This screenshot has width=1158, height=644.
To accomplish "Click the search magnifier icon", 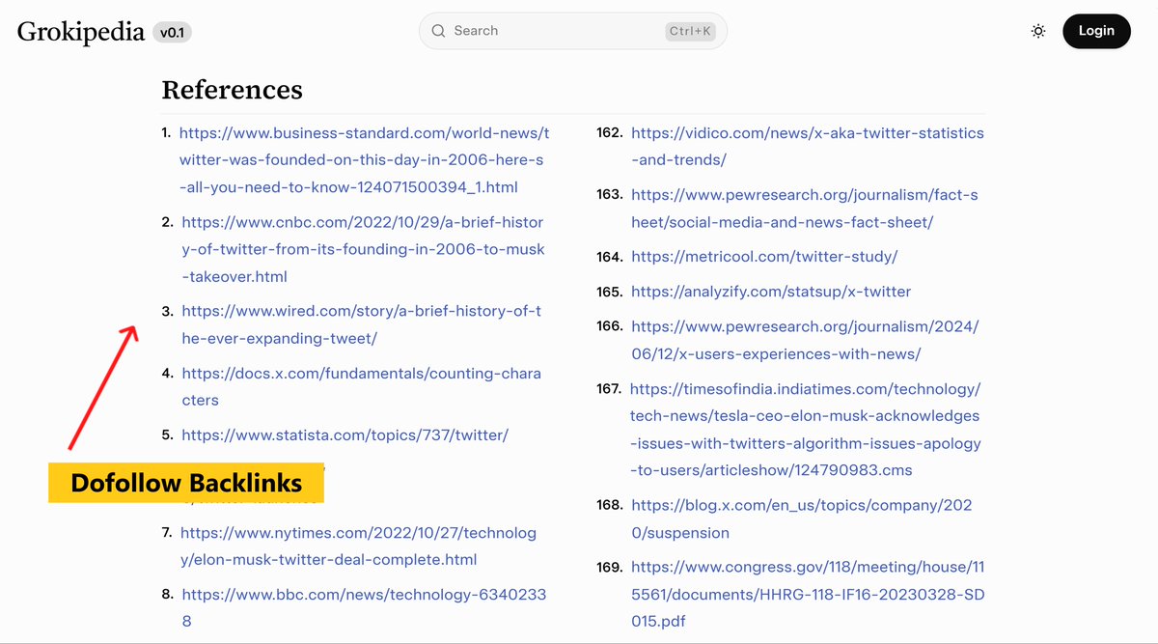I will (x=439, y=30).
